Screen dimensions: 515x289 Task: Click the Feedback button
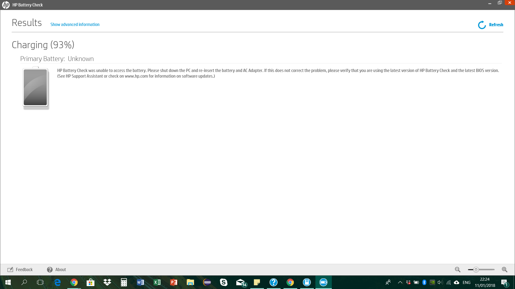[20, 269]
